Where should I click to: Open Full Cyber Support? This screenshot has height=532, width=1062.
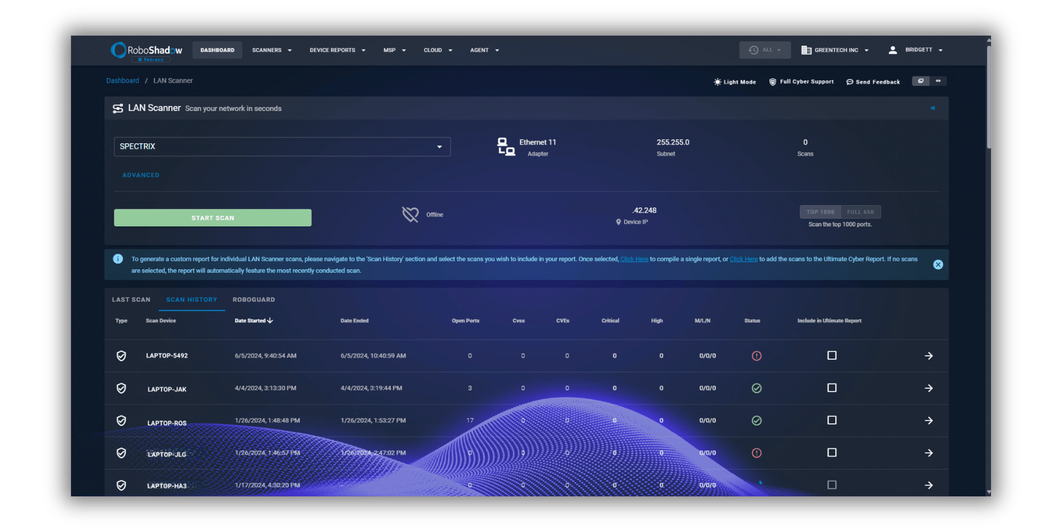coord(801,82)
